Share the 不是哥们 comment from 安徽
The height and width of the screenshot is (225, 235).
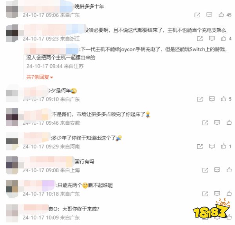[x=205, y=123]
